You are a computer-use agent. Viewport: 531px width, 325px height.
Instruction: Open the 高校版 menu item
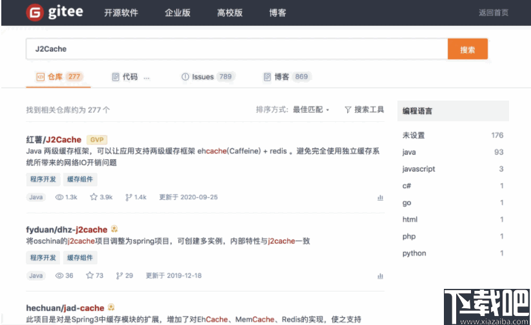(x=230, y=13)
